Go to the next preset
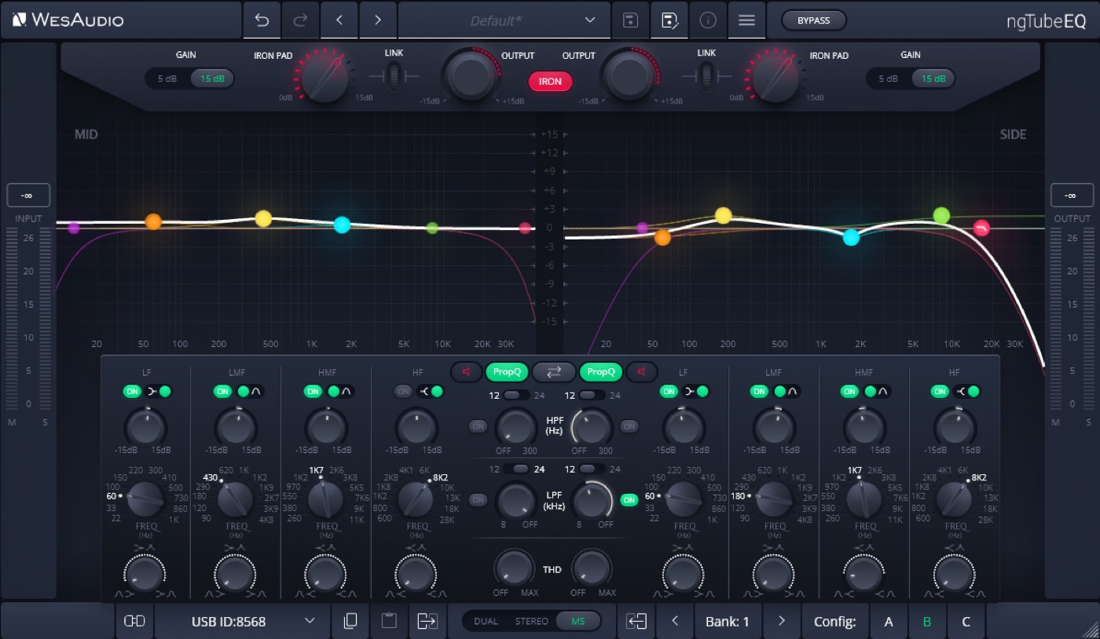The image size is (1100, 639). click(x=378, y=20)
